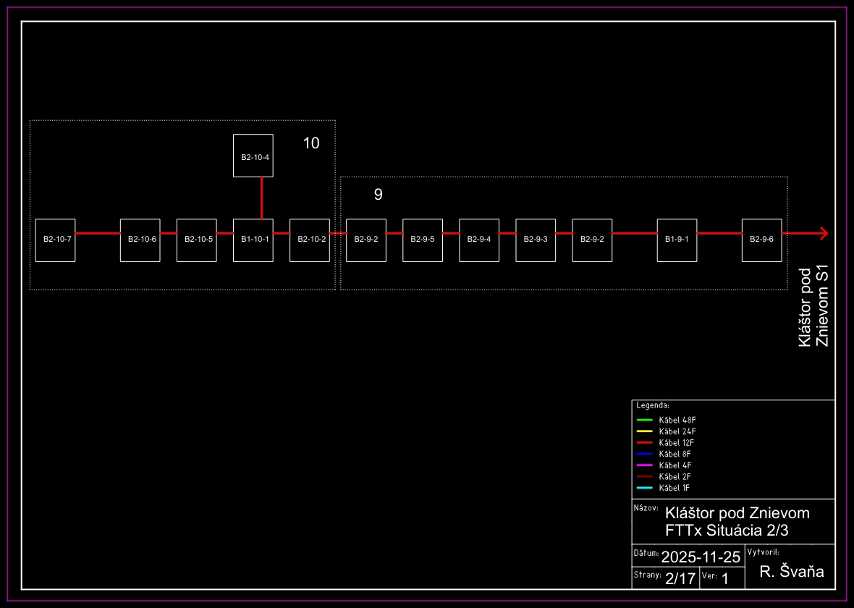Select the rotated Kláštor pod Znievom S1 label
This screenshot has width=854, height=608.
coord(813,305)
